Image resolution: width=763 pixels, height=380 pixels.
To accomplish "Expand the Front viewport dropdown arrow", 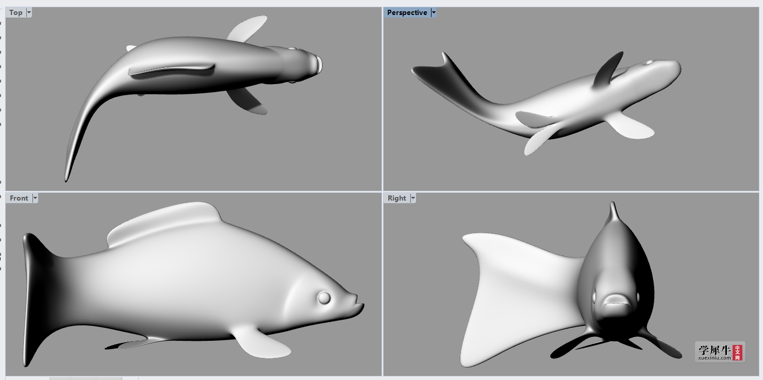I will point(35,198).
